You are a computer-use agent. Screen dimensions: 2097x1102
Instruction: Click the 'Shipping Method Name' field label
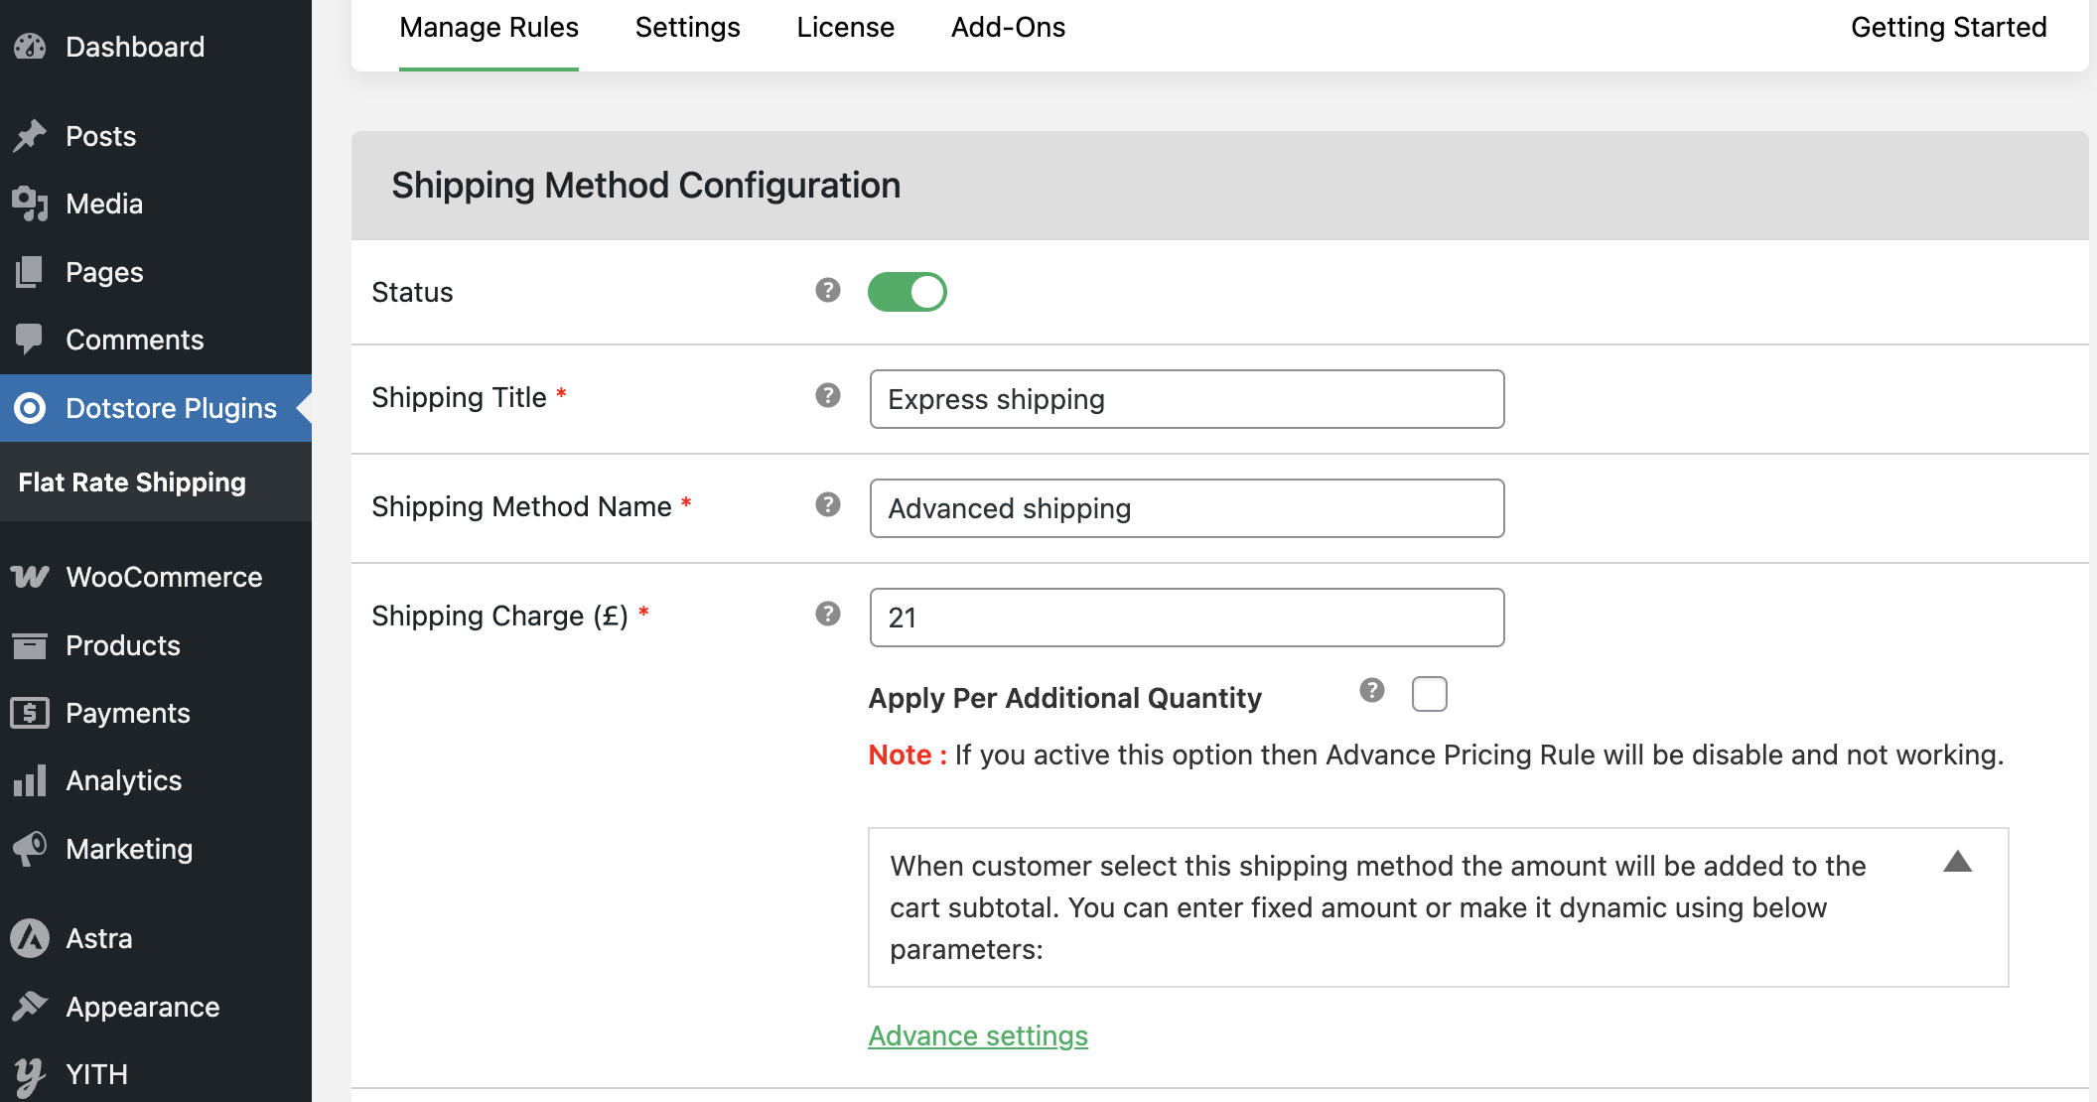pos(521,506)
